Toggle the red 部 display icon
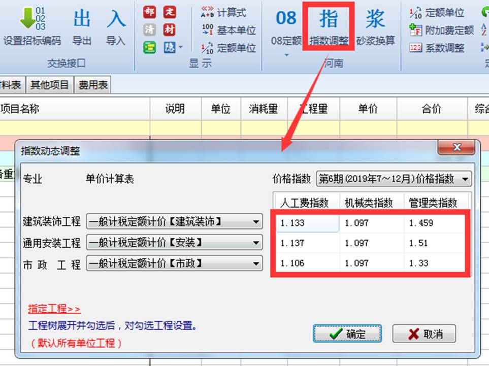The image size is (489, 366). pyautogui.click(x=149, y=13)
